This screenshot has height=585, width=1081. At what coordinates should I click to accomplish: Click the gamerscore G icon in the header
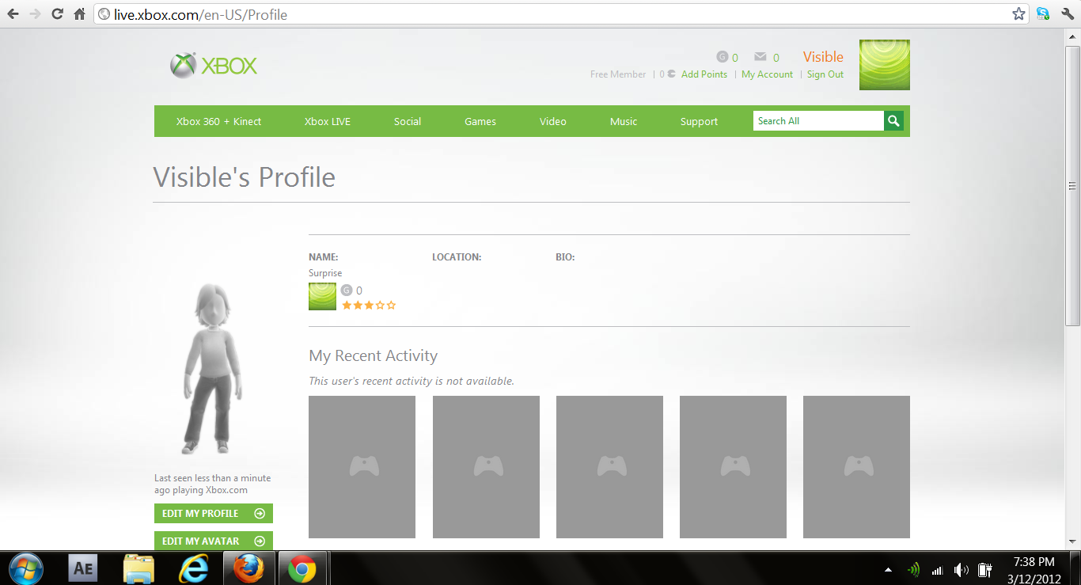722,57
